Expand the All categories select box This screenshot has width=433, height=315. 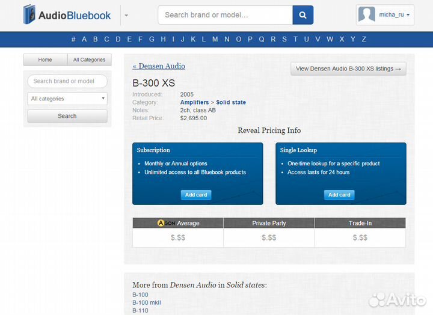tap(67, 99)
